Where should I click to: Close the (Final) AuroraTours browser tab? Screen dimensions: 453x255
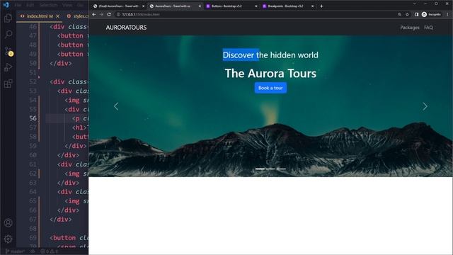pos(143,6)
